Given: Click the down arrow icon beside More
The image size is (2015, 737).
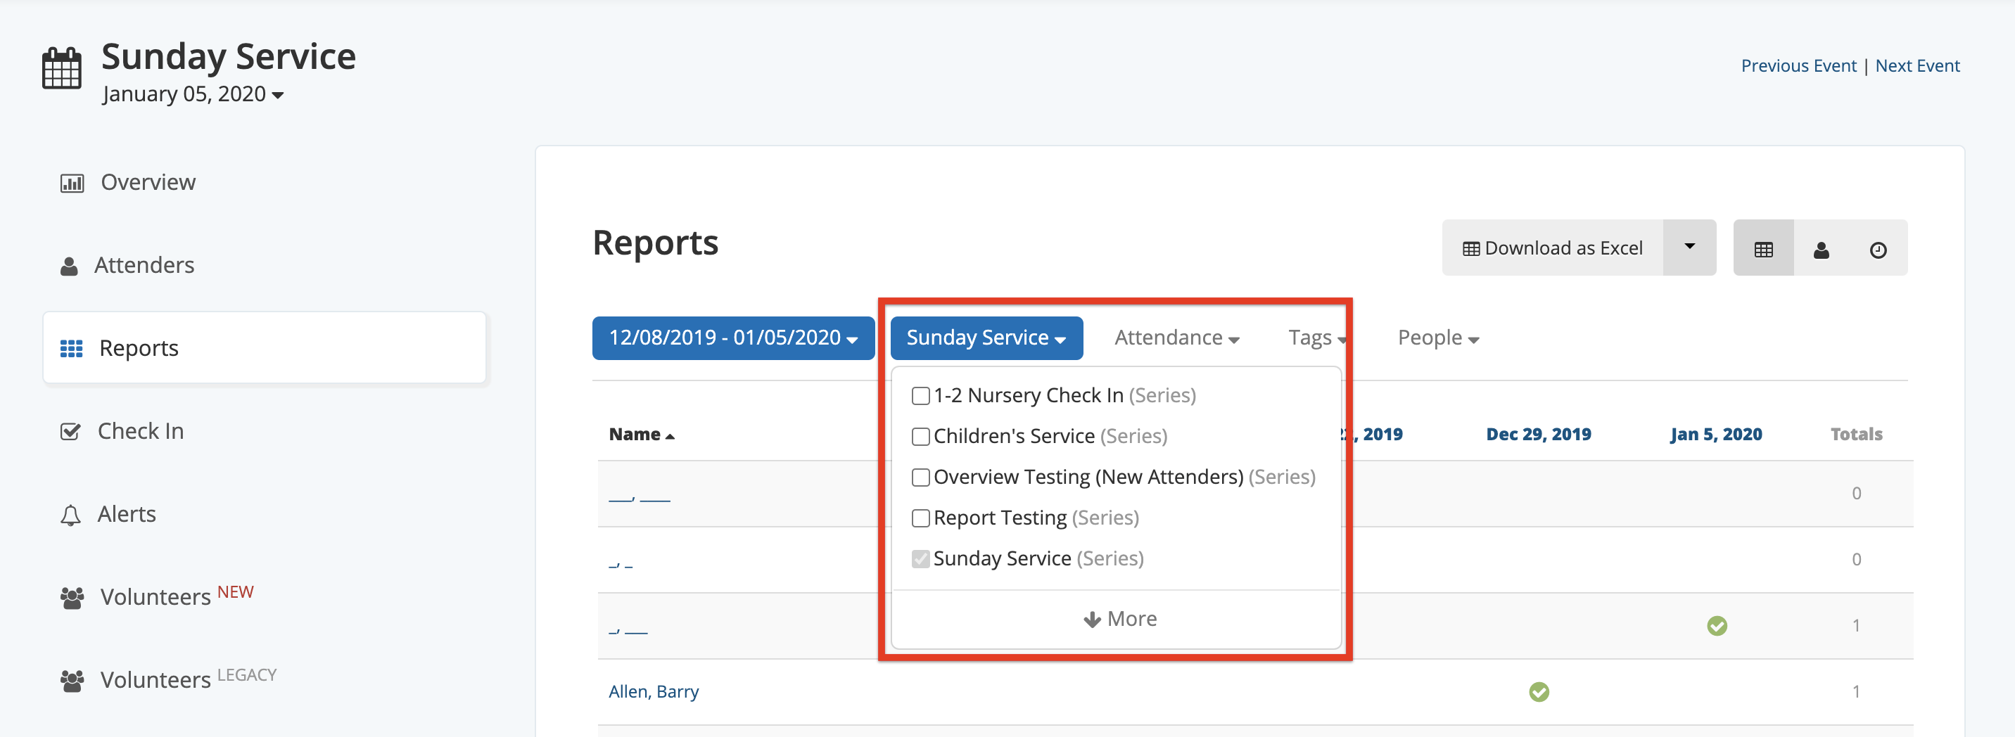Looking at the screenshot, I should coord(1092,620).
